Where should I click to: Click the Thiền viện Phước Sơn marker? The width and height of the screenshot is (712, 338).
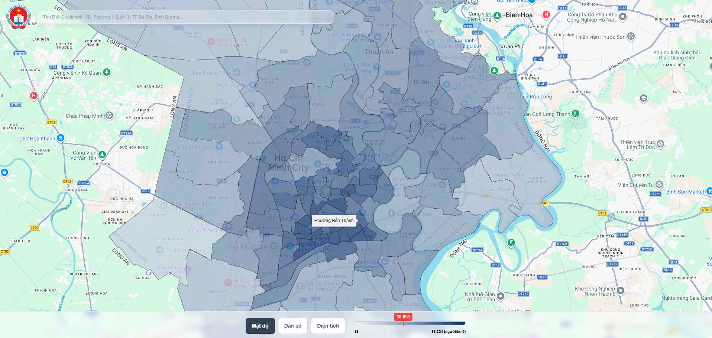631,36
